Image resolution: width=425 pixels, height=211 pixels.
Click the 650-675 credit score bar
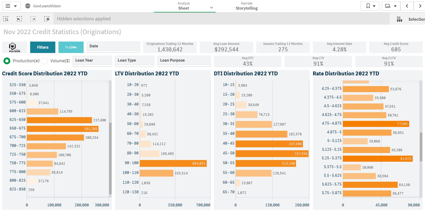click(x=62, y=129)
